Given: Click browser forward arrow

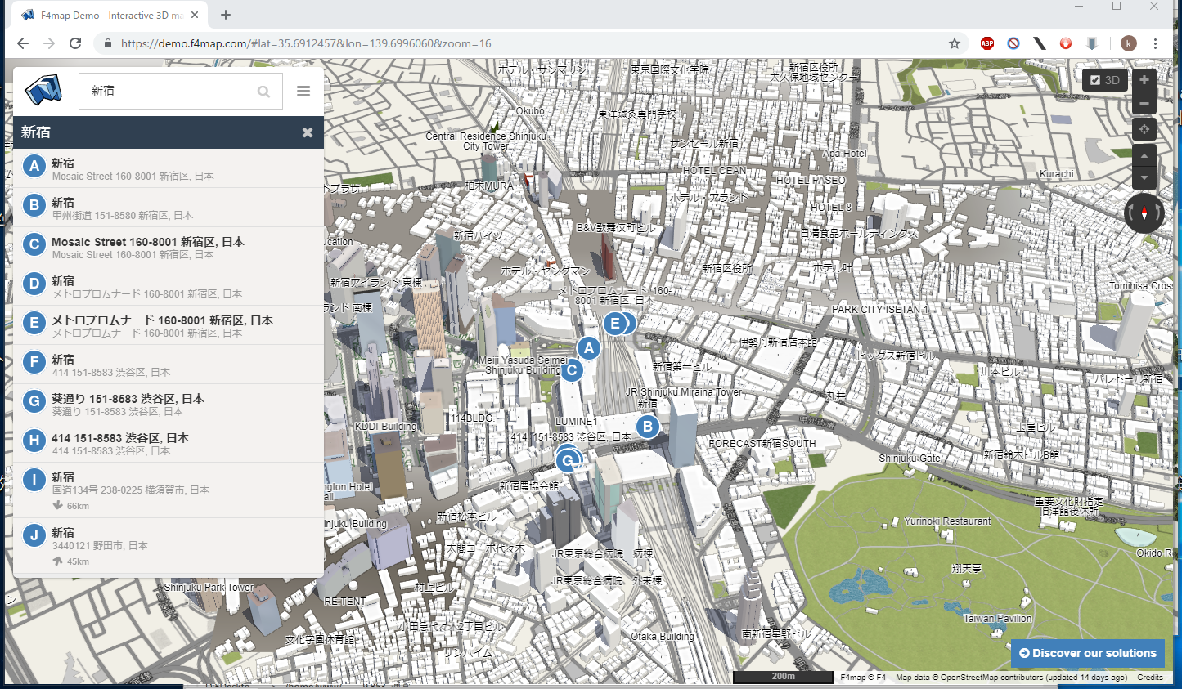Looking at the screenshot, I should (x=49, y=43).
